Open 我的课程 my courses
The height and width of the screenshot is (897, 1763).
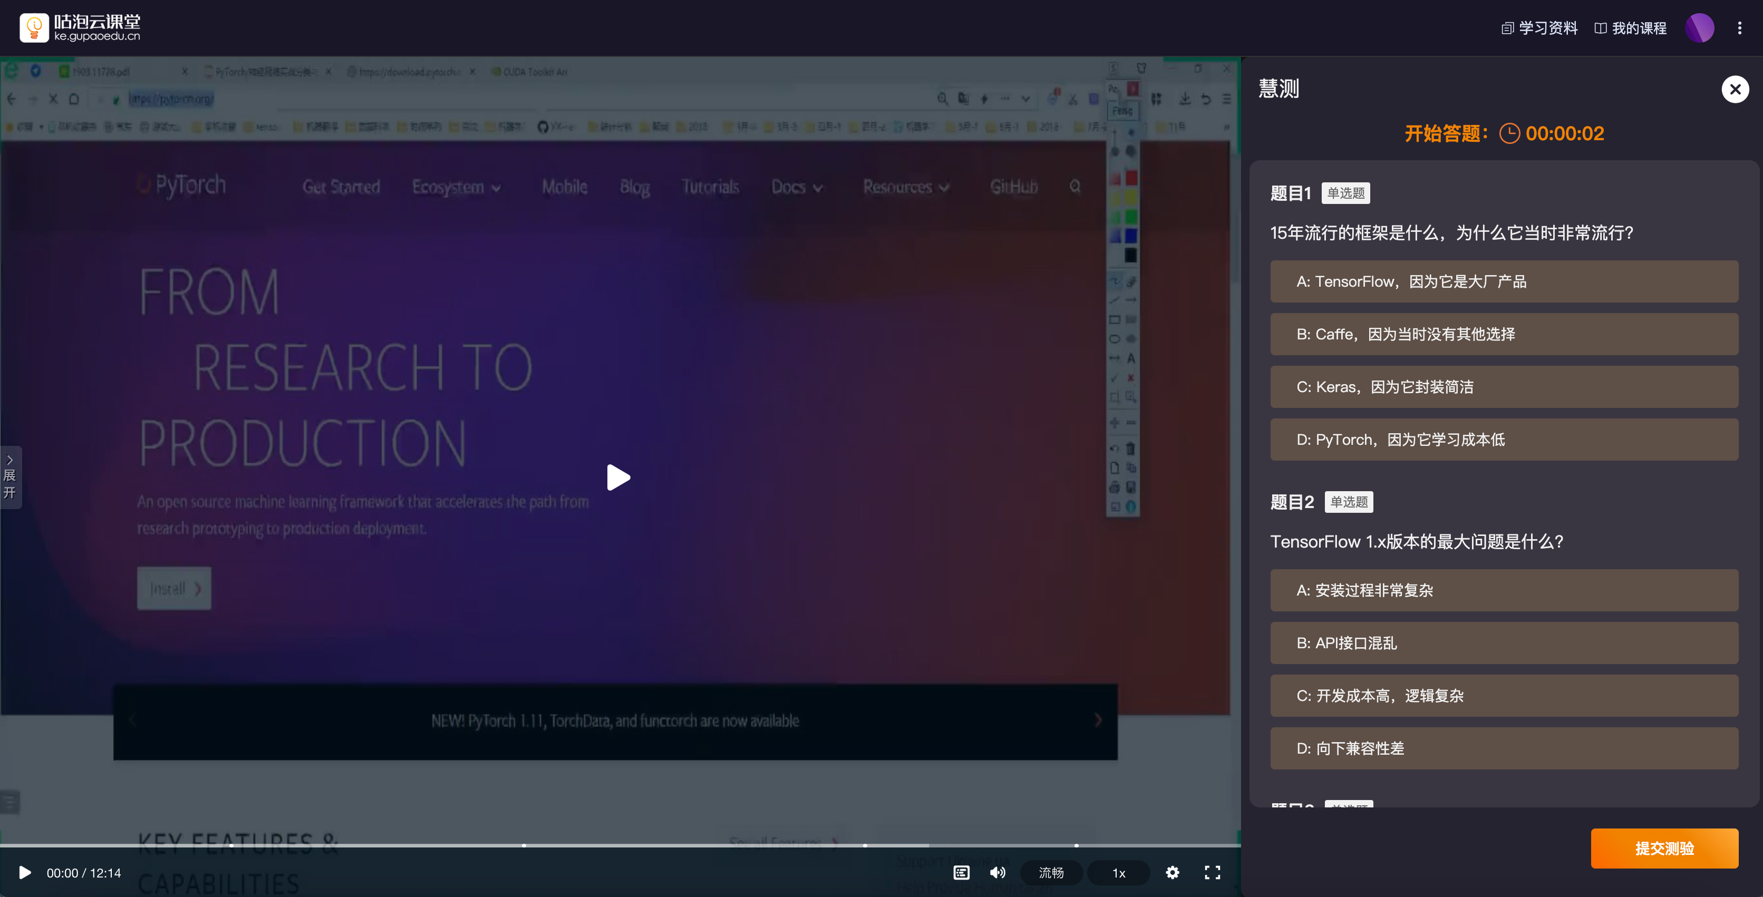[1630, 28]
